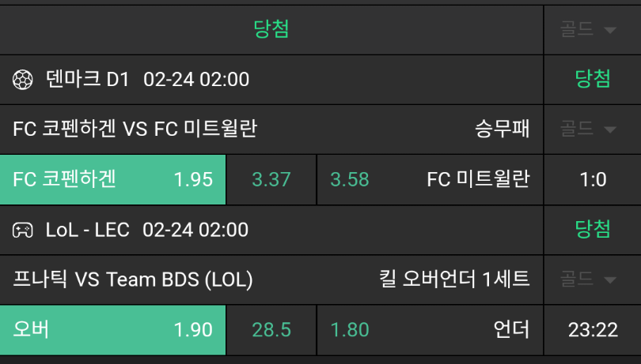Select the FC 미트윌란 3.58 odds
The height and width of the screenshot is (364, 641).
[x=429, y=179]
